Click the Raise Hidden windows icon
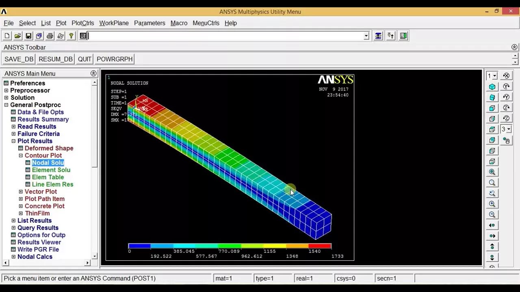 (x=378, y=36)
